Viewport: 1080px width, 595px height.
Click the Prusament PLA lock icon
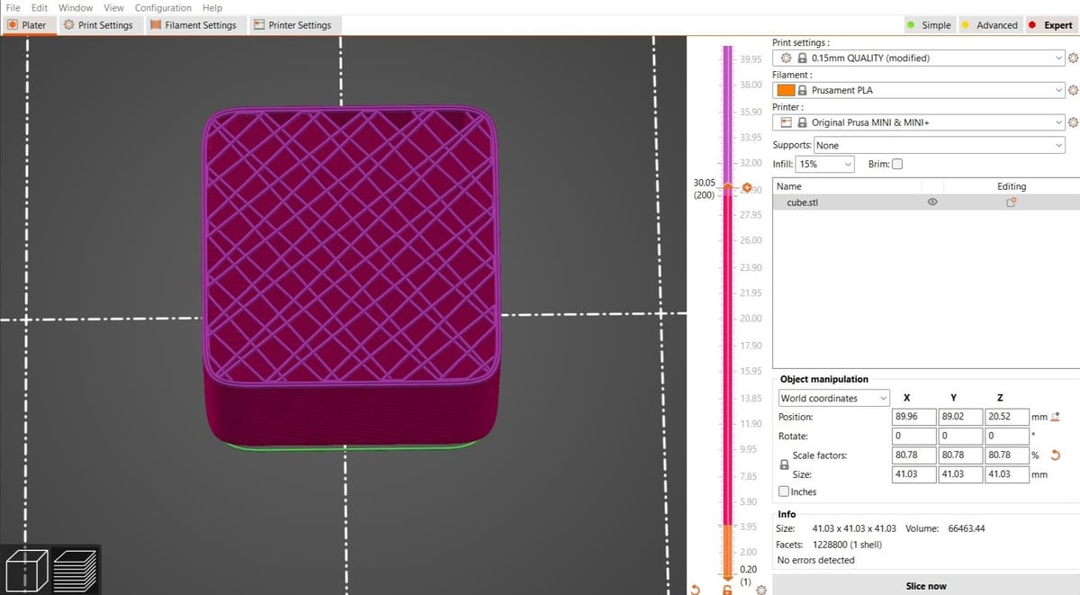click(802, 91)
